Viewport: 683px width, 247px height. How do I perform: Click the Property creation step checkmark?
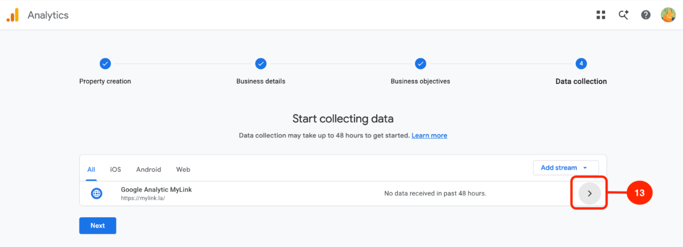105,64
